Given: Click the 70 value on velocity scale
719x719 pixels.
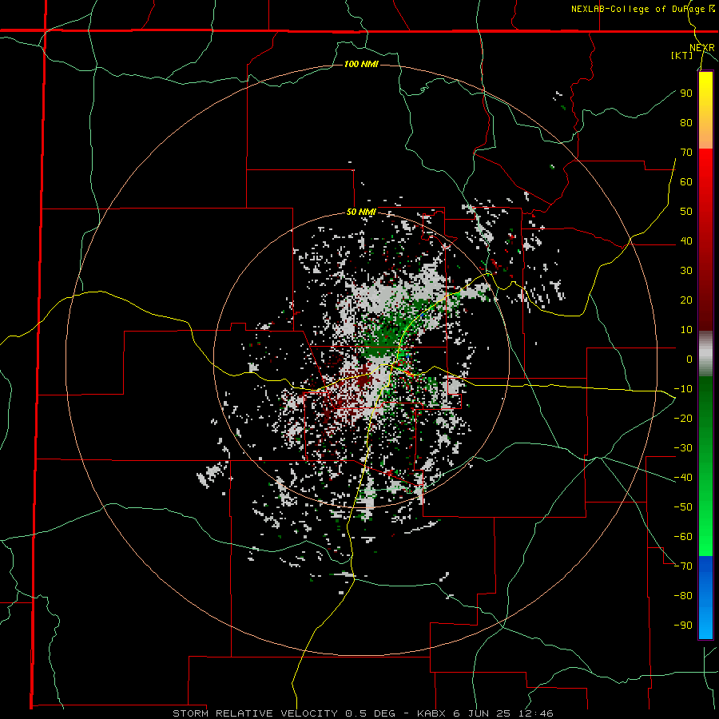Looking at the screenshot, I should [686, 153].
